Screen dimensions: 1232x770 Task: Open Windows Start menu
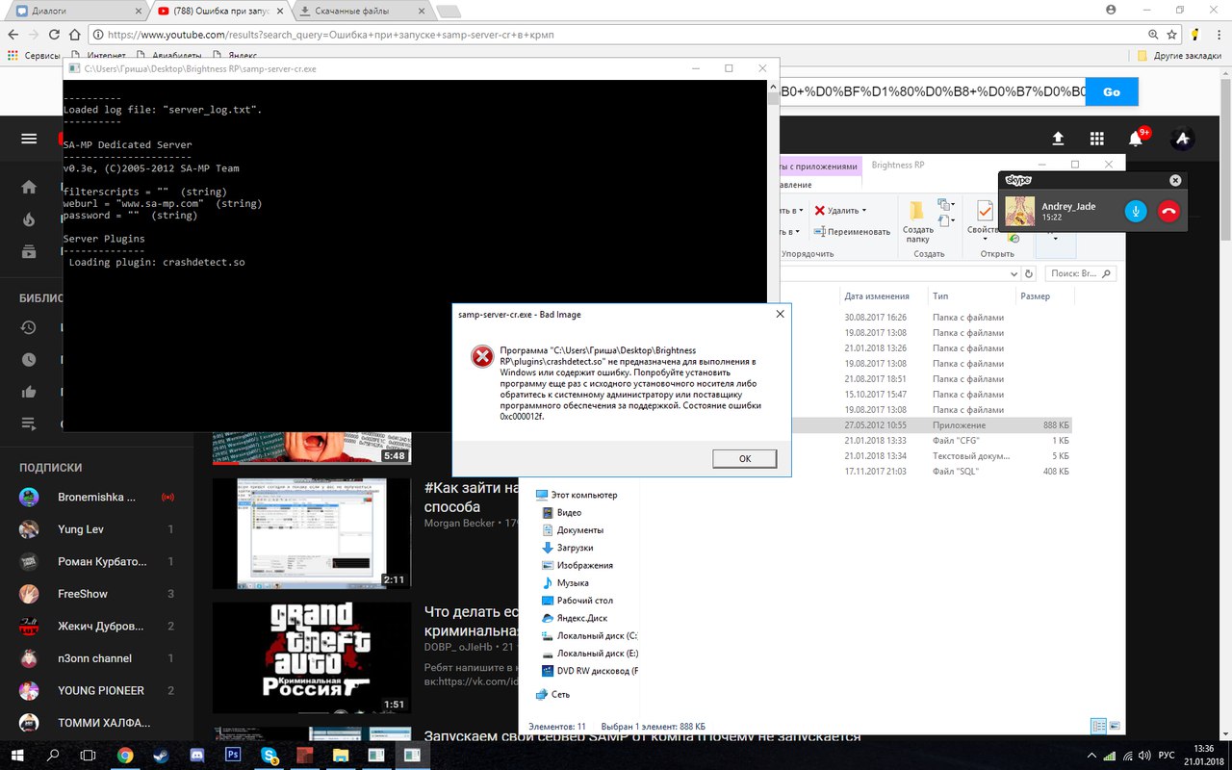[x=17, y=756]
